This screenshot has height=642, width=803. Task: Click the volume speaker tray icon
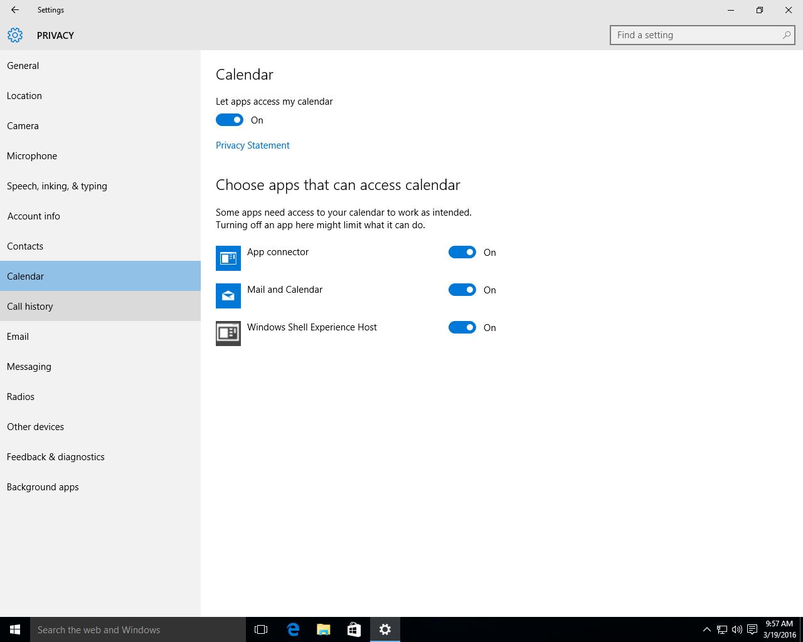tap(737, 629)
